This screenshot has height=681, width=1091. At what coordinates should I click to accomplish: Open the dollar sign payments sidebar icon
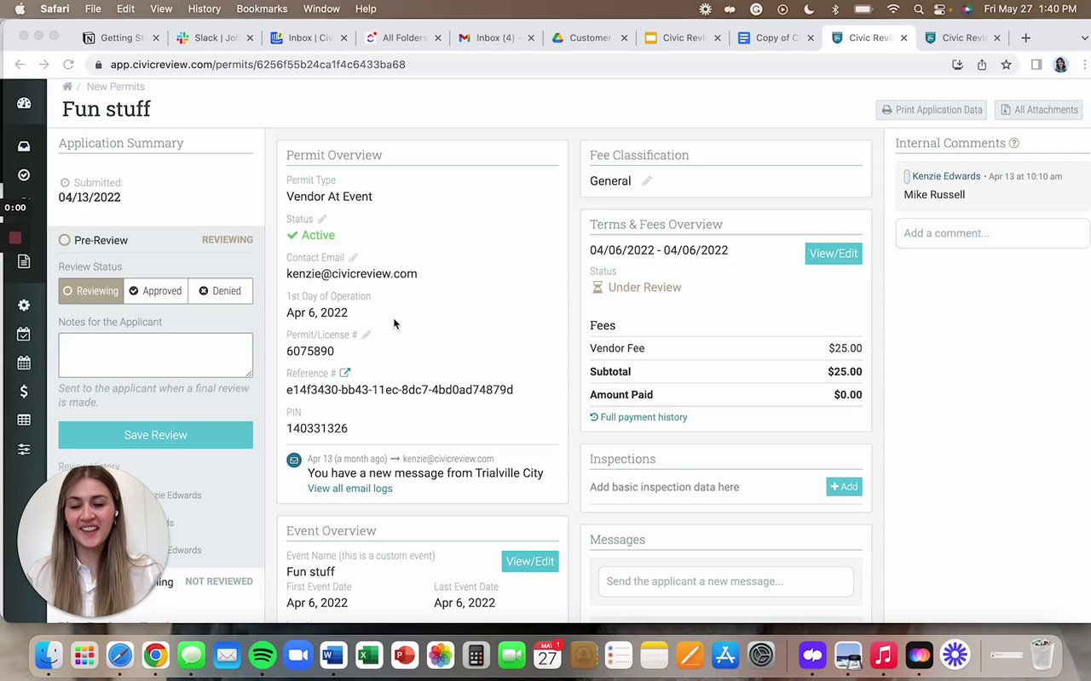tap(24, 392)
